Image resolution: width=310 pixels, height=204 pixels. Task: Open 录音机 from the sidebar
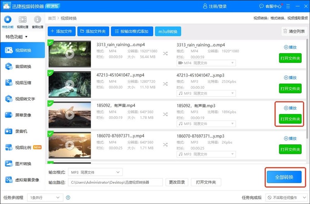pos(23,131)
